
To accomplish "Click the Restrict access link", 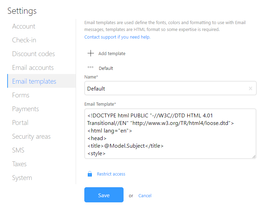I will click(111, 174).
